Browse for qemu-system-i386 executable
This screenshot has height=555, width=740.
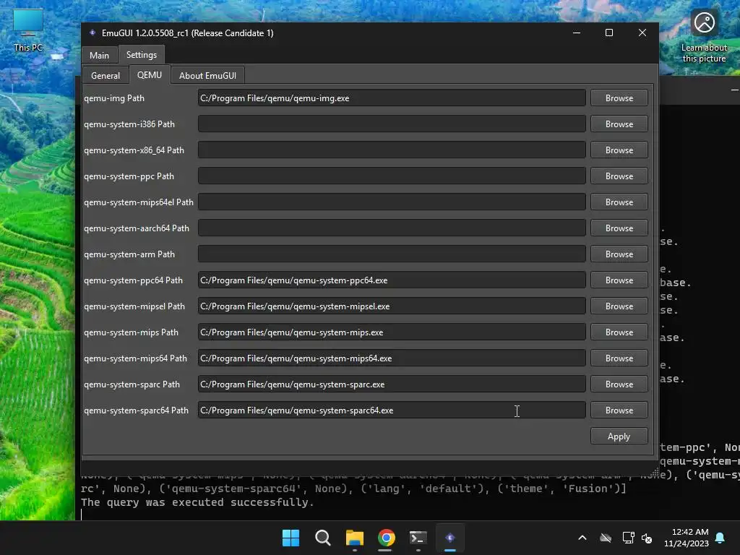[619, 124]
